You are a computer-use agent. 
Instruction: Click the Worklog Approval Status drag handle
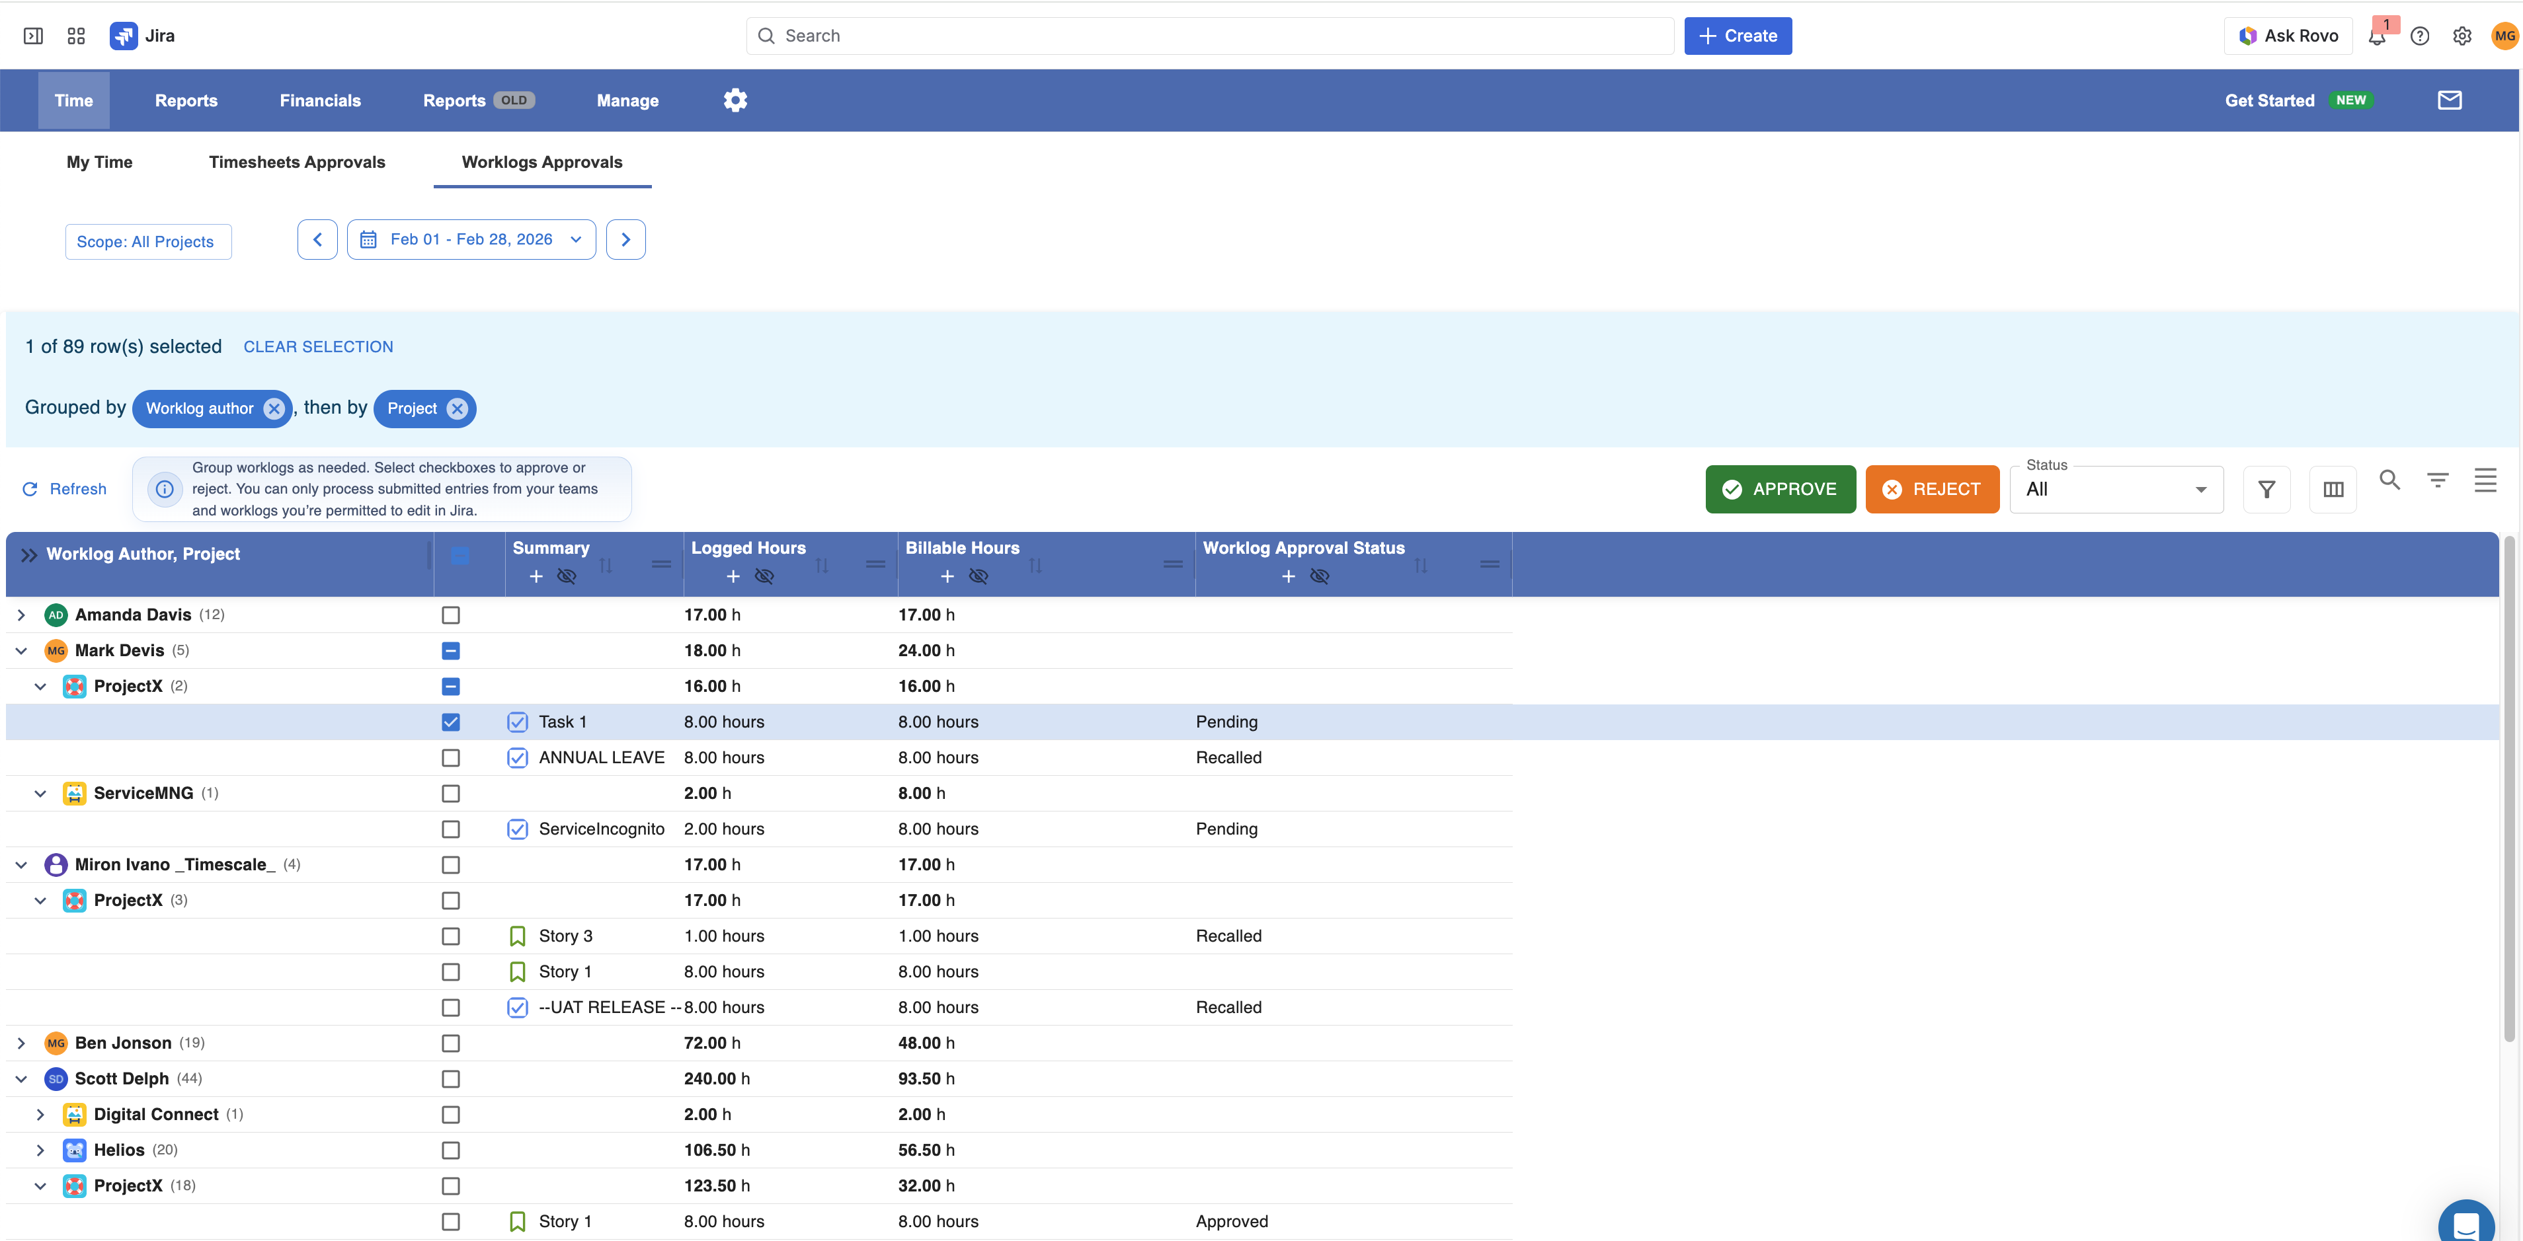[1490, 564]
